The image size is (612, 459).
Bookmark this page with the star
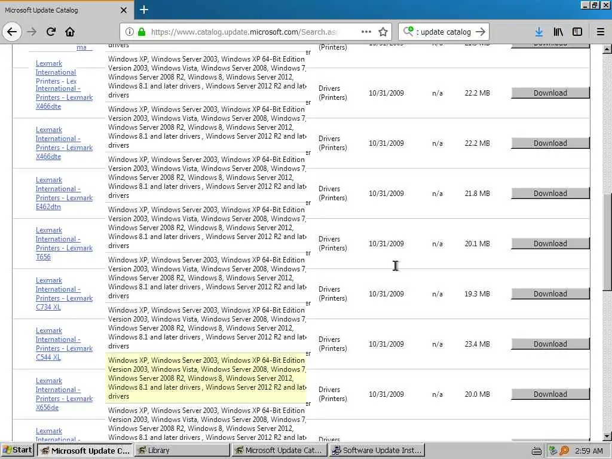[x=383, y=32]
